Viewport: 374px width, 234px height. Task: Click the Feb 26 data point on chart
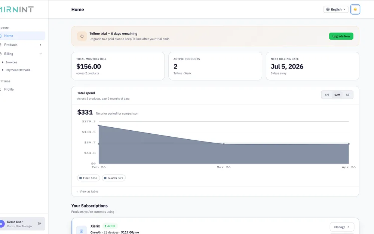click(99, 125)
